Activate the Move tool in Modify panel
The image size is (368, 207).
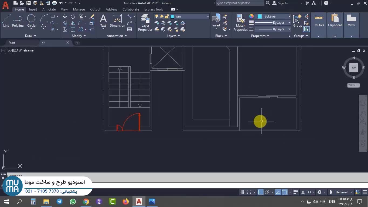click(x=65, y=16)
